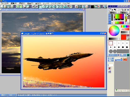Select the straight line drawing tool

[44, 7]
